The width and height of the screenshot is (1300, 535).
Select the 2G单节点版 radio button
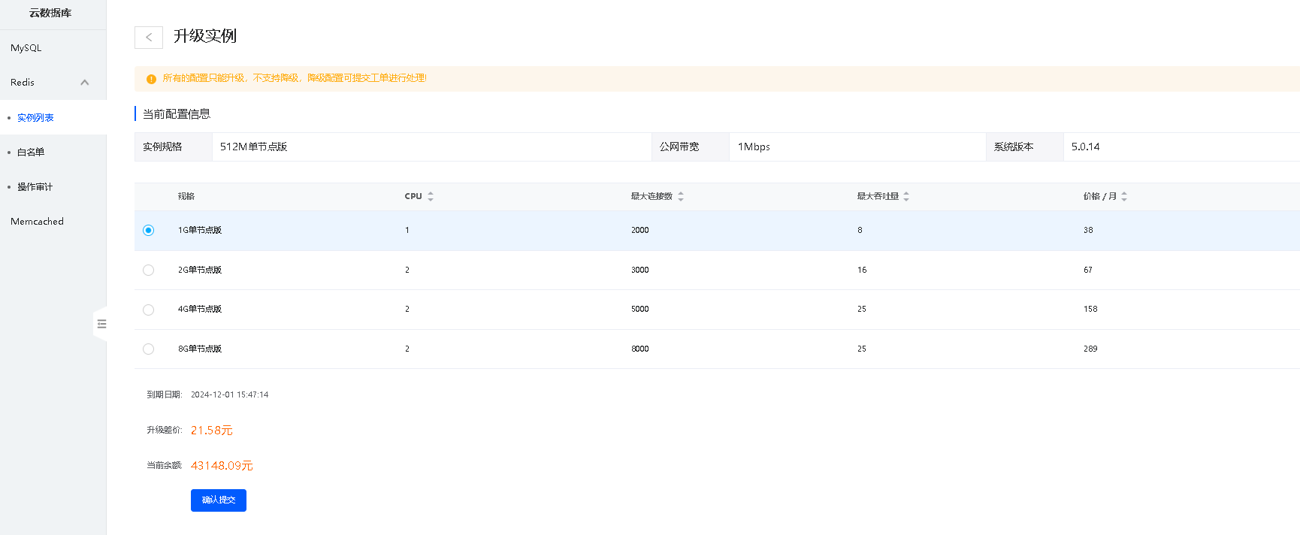pos(148,270)
